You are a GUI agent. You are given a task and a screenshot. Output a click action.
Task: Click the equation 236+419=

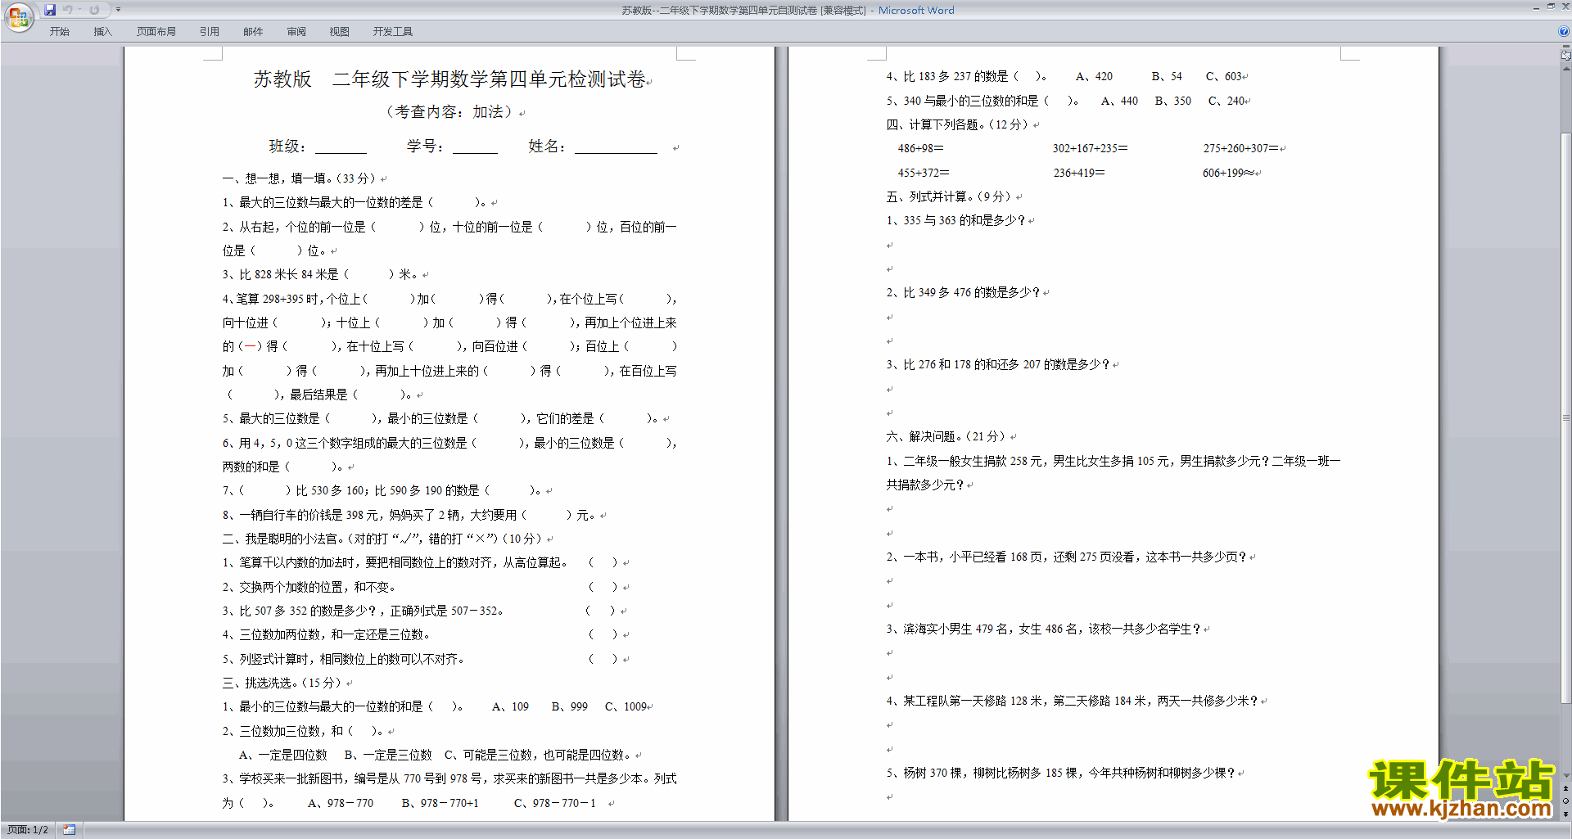click(x=1079, y=173)
